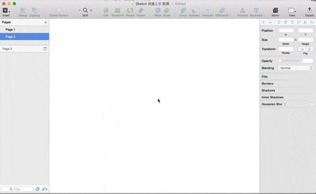Click the Height size field
This screenshot has height=194, width=316.
coord(306,40)
